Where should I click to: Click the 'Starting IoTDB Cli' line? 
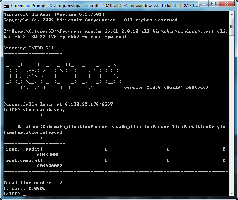(x=29, y=48)
